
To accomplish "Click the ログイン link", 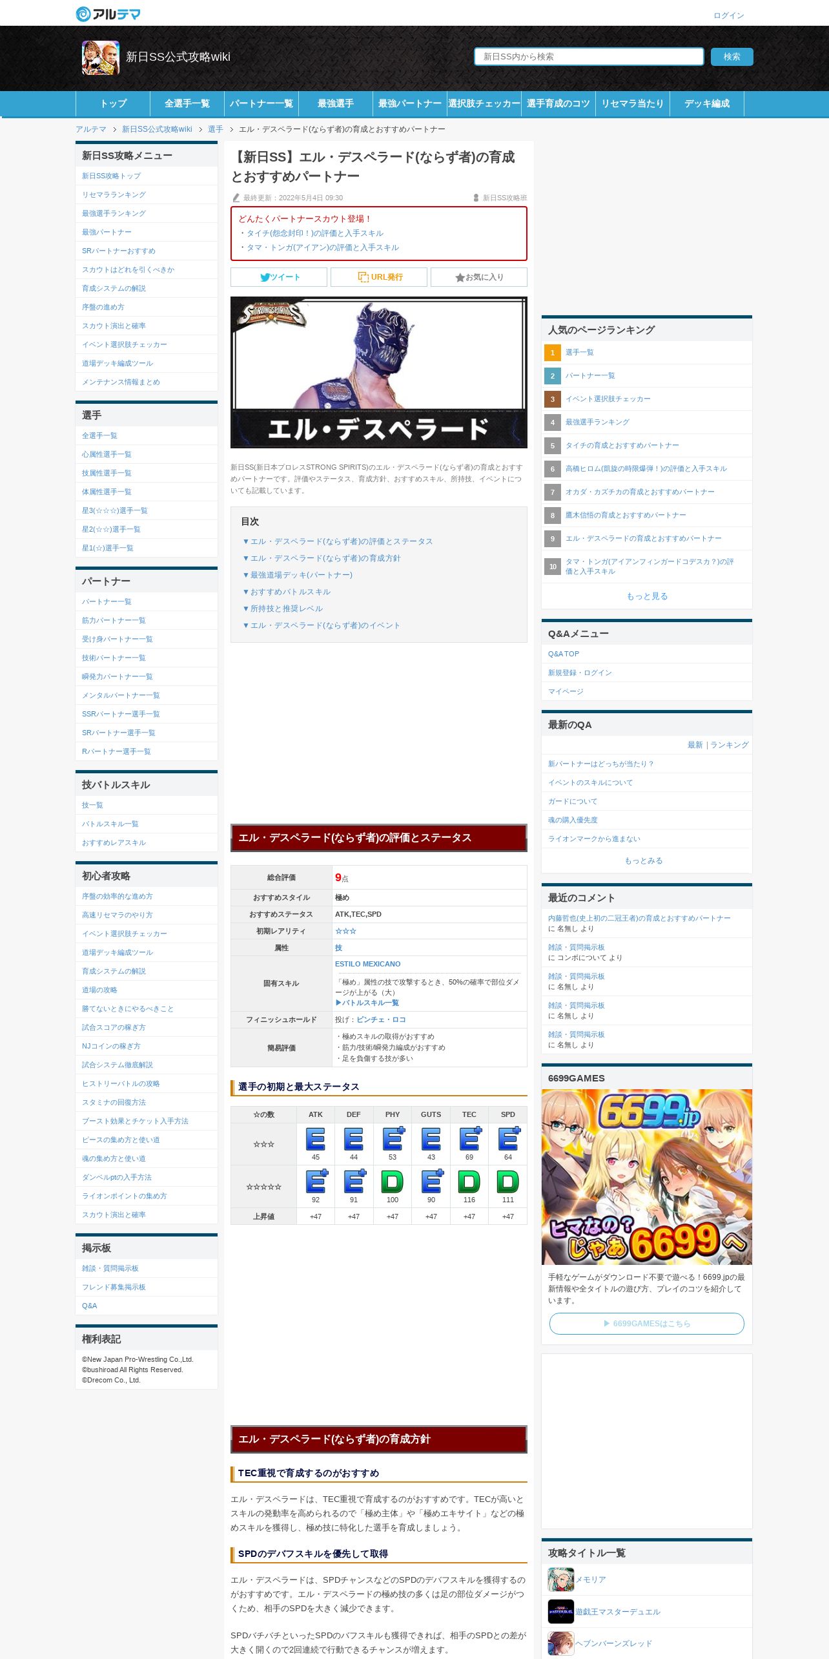I will pyautogui.click(x=729, y=16).
